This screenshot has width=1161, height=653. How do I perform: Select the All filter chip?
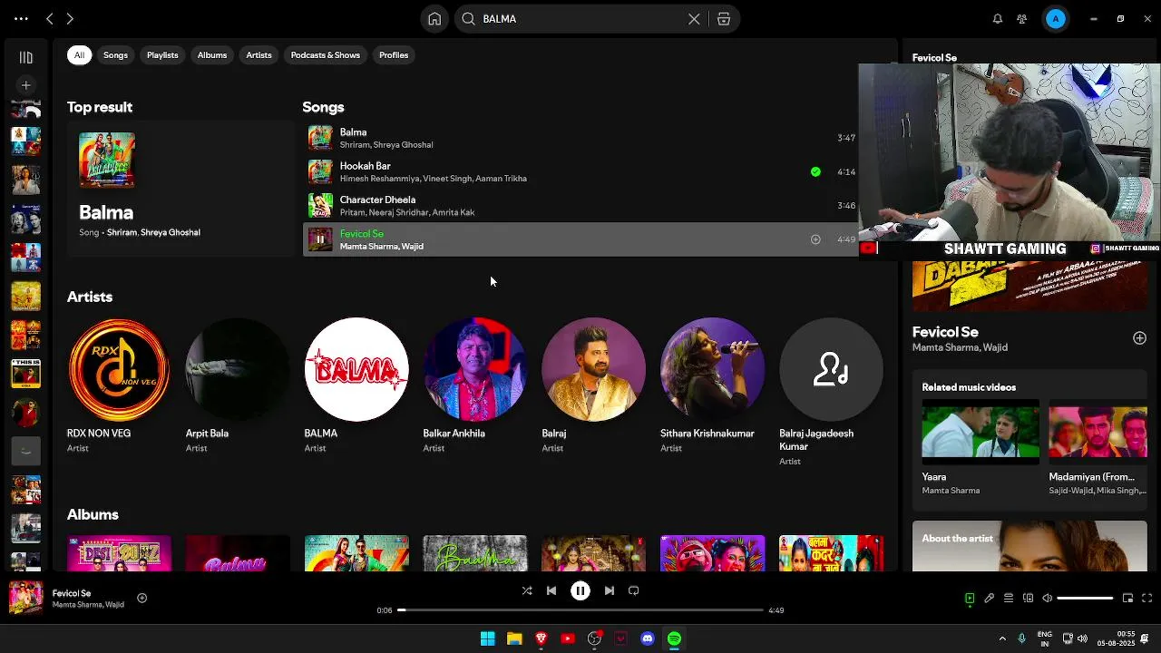coord(79,55)
